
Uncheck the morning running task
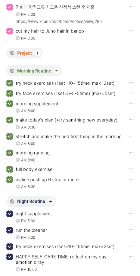pos(10,153)
